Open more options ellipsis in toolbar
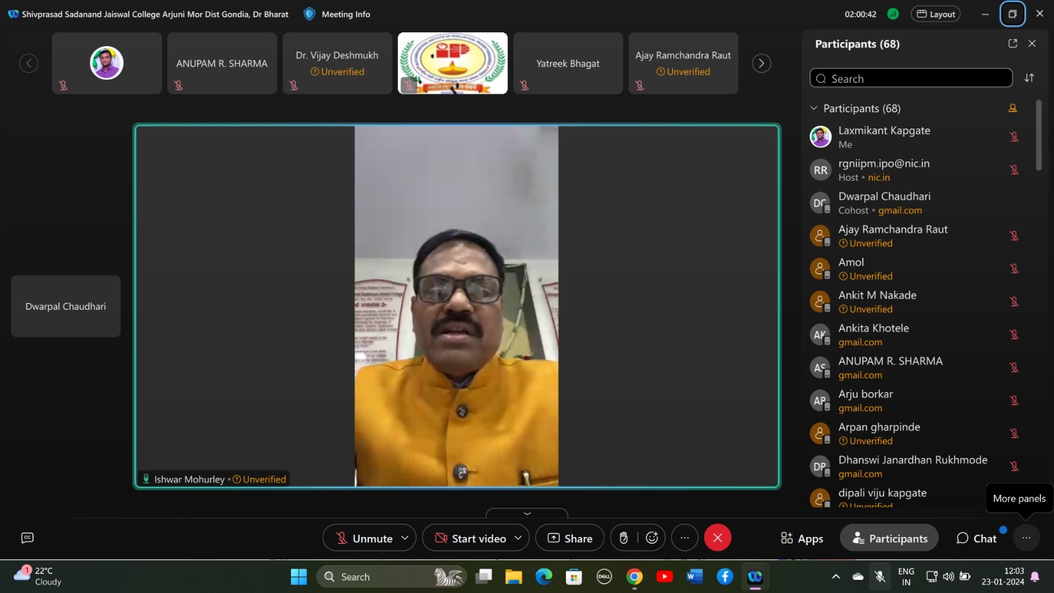This screenshot has width=1054, height=593. click(684, 538)
